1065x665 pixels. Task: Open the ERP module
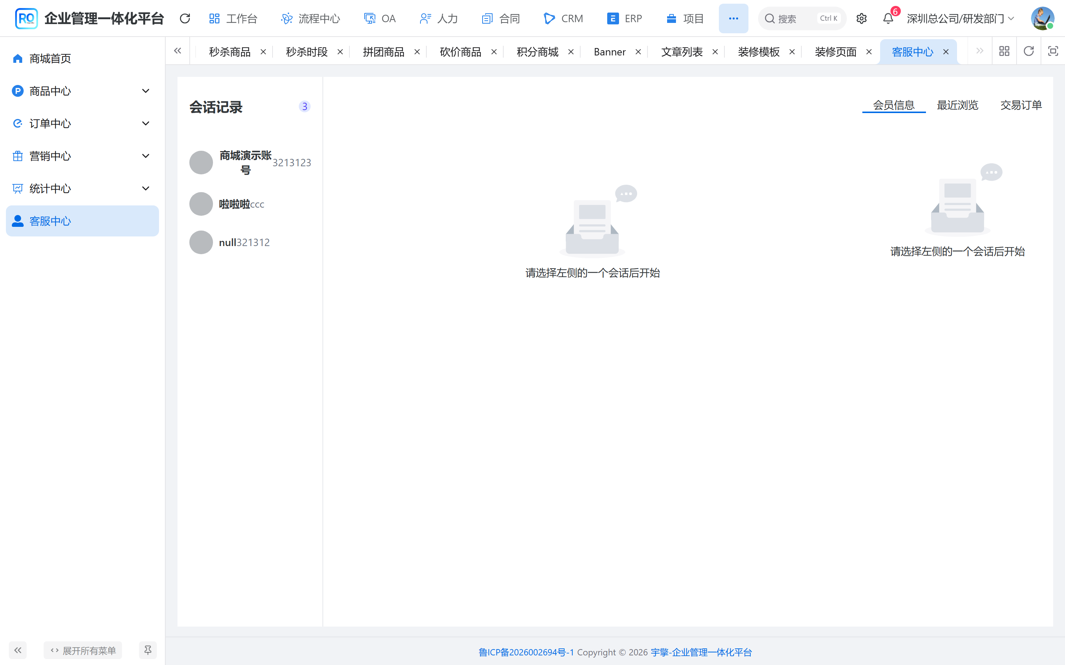pyautogui.click(x=625, y=18)
